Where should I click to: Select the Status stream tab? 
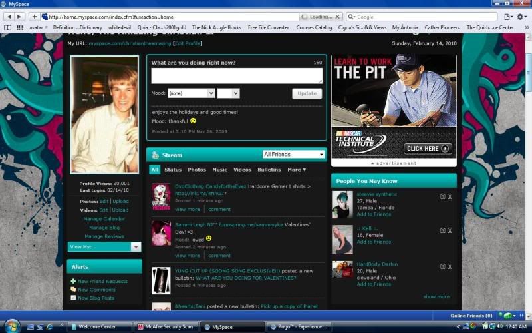click(x=173, y=170)
